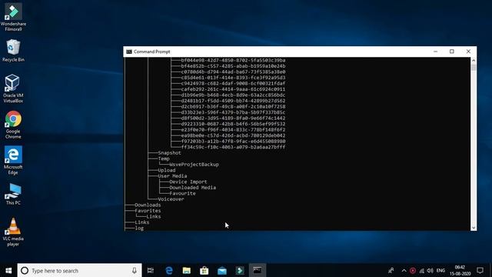Click scrollbar down arrow in Command Prompt
The width and height of the screenshot is (492, 277).
coord(474,228)
